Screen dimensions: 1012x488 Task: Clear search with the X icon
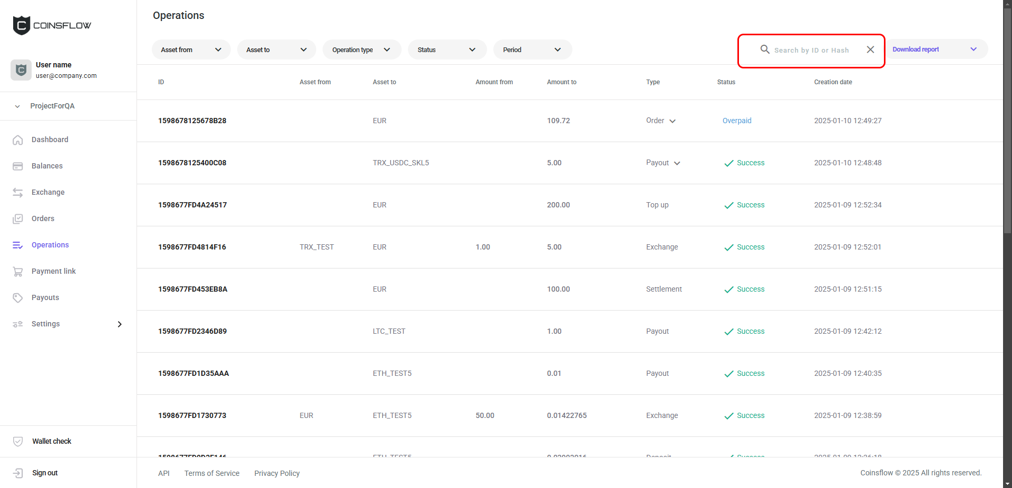[x=870, y=49]
